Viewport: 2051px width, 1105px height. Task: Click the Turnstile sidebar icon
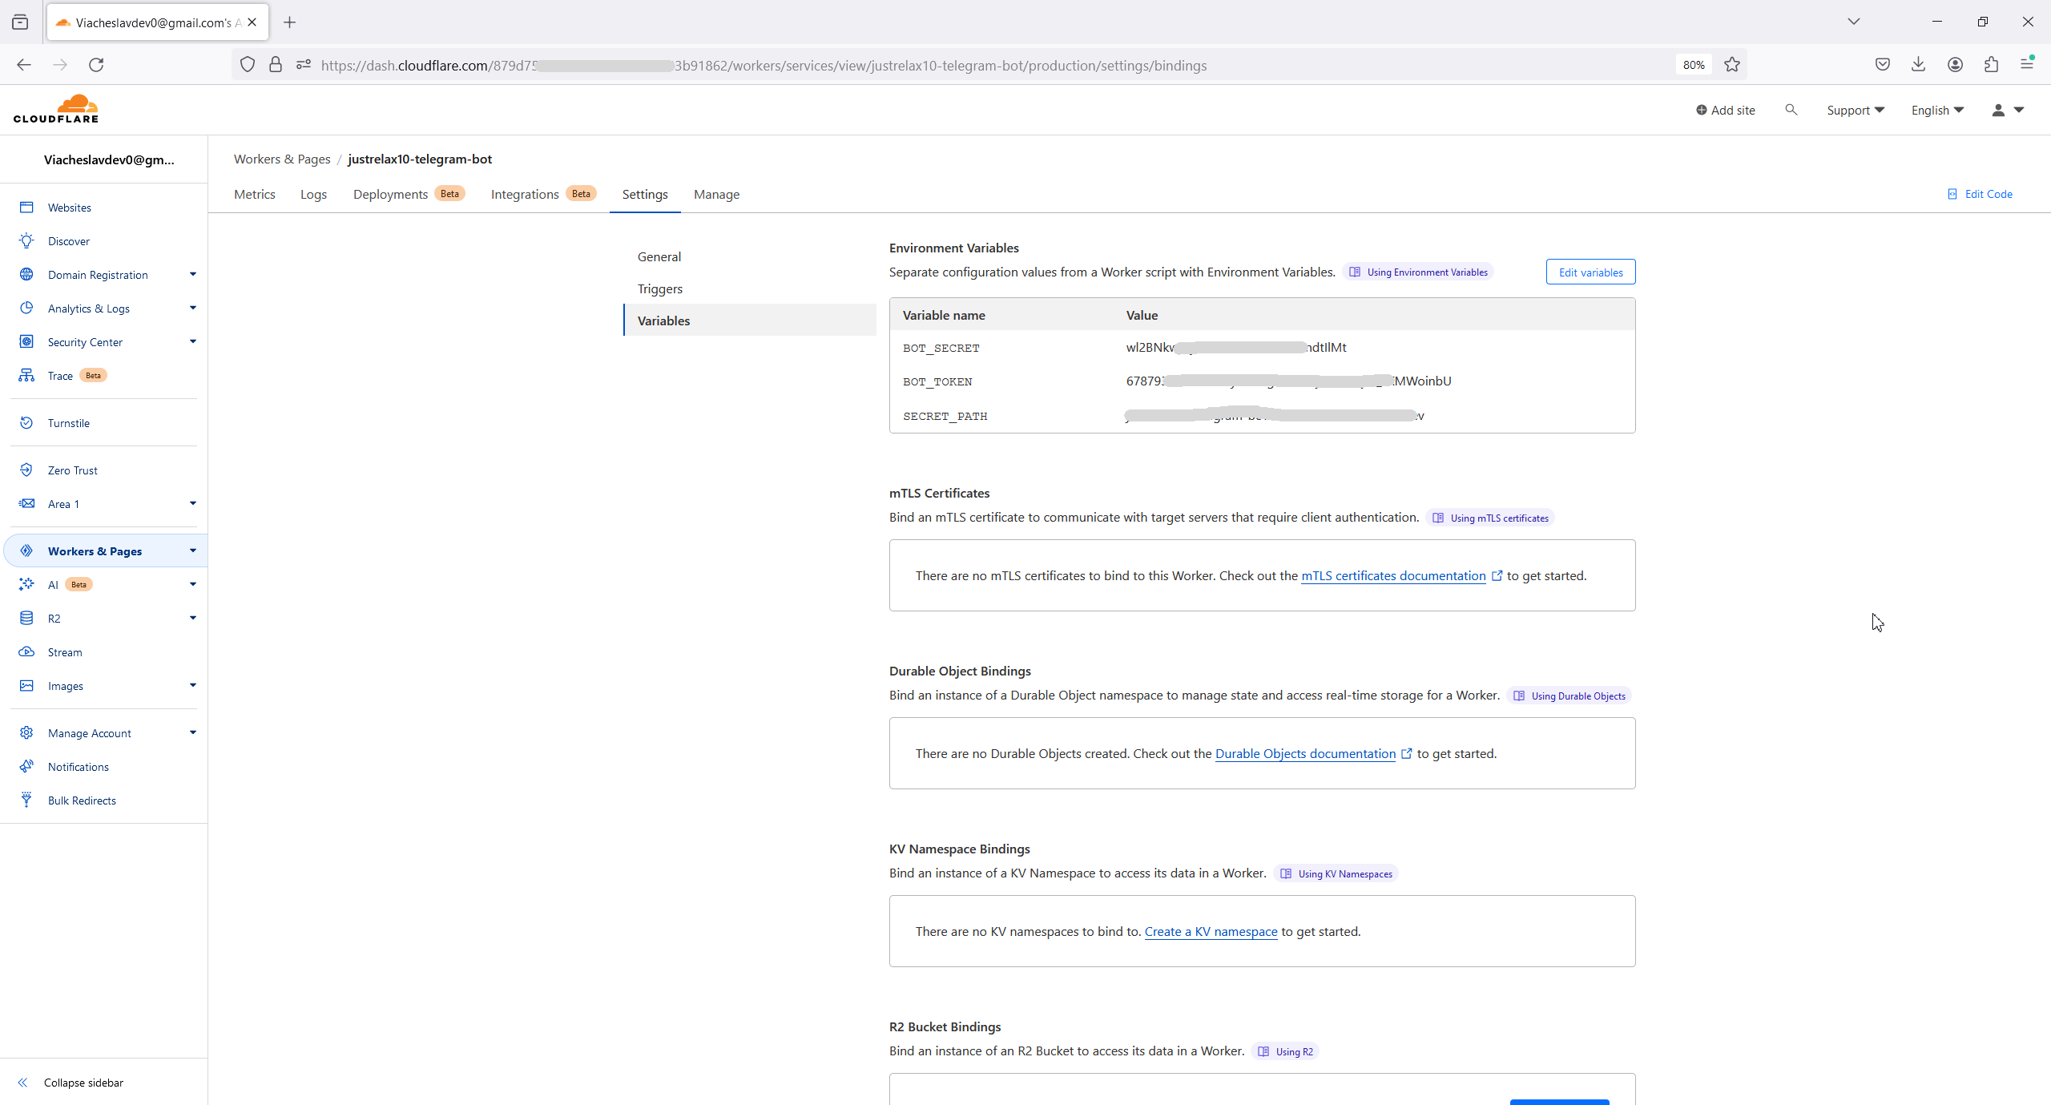(26, 423)
